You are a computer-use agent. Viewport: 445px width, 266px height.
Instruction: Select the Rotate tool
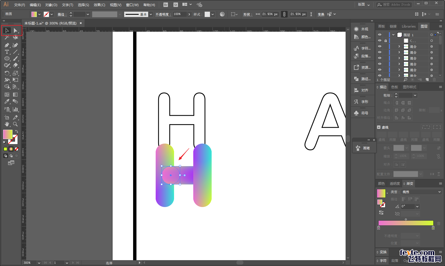pyautogui.click(x=7, y=73)
